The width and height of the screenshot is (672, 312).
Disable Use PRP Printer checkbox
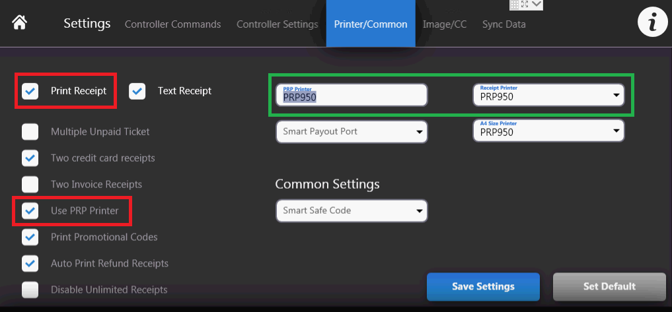[30, 211]
